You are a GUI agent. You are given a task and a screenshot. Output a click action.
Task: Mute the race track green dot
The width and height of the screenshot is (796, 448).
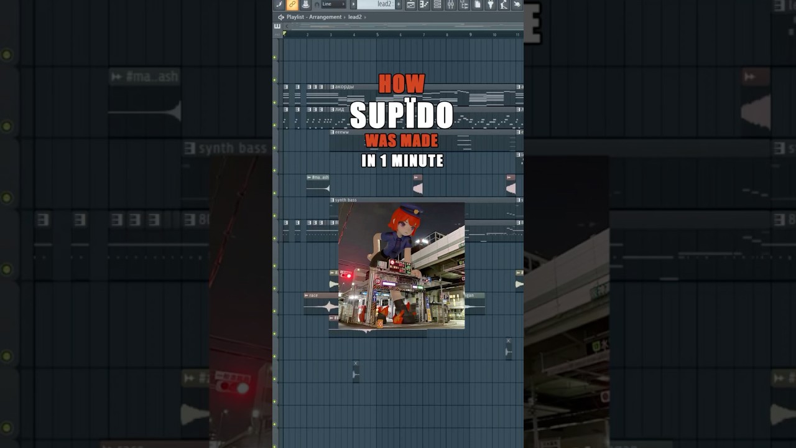[274, 311]
